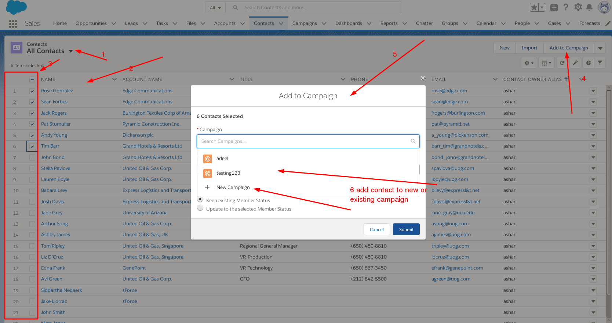The height and width of the screenshot is (323, 612).
Task: Click the Contacts object icon
Action: pyautogui.click(x=17, y=48)
